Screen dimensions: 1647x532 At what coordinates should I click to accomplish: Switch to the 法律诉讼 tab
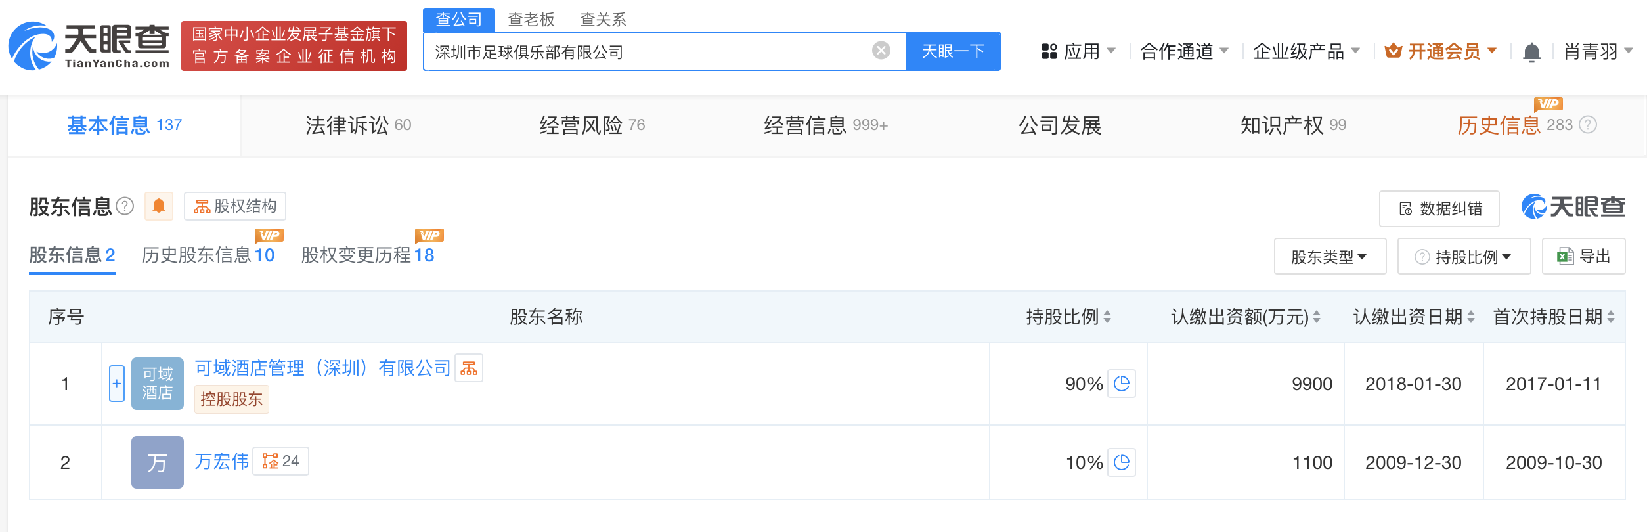click(358, 125)
